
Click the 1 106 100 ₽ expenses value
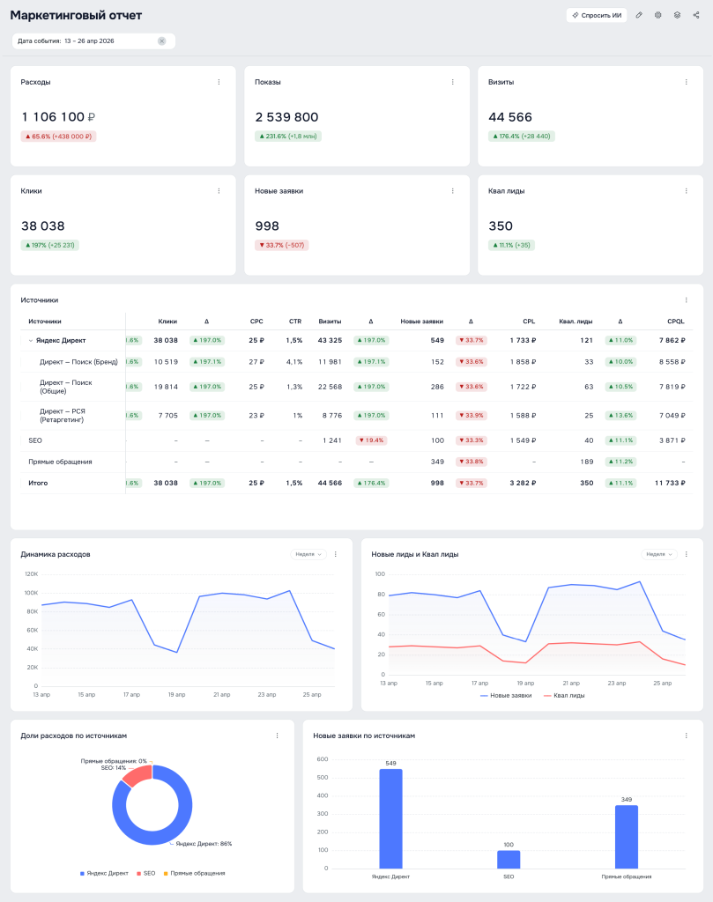[x=58, y=117]
